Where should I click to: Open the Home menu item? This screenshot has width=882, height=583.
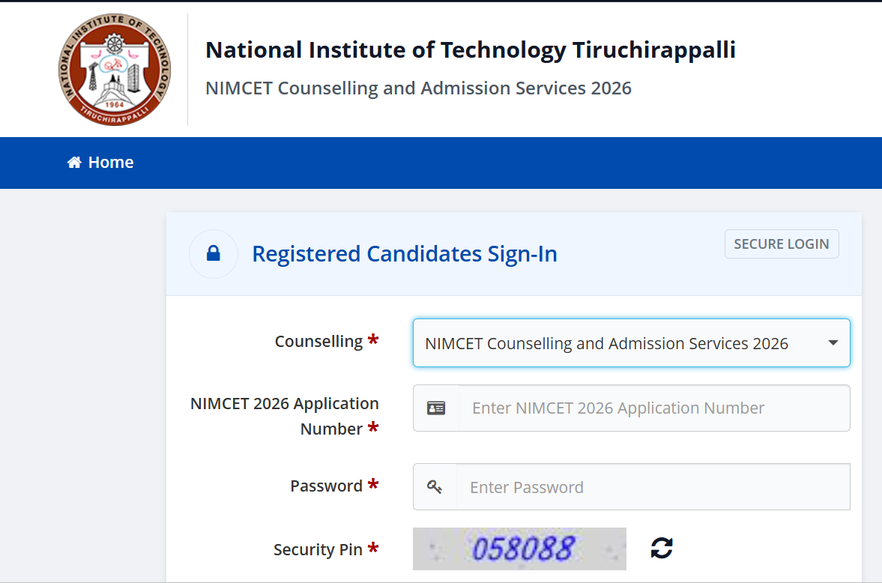point(100,163)
